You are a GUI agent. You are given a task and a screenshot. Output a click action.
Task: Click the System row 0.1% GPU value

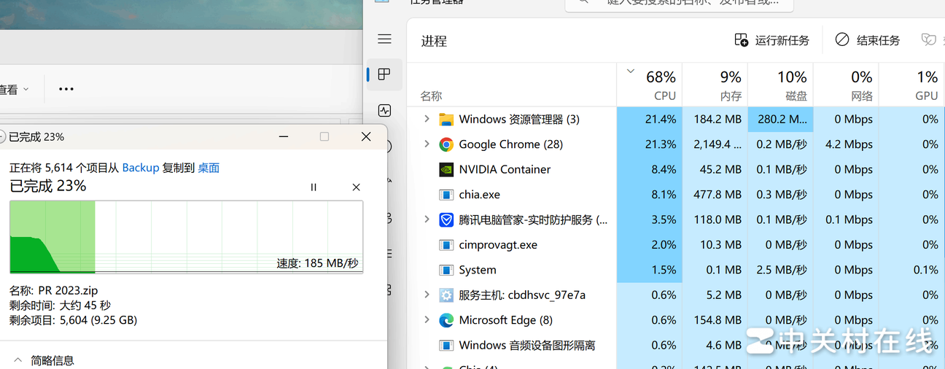coord(925,270)
